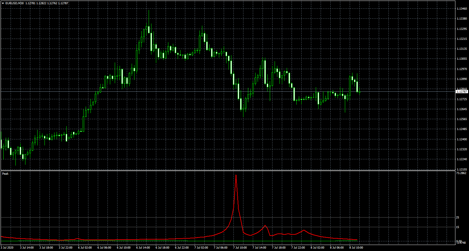The height and width of the screenshot is (251, 469).
Task: Click the 1.12890 price axis label
Action: (461, 79)
